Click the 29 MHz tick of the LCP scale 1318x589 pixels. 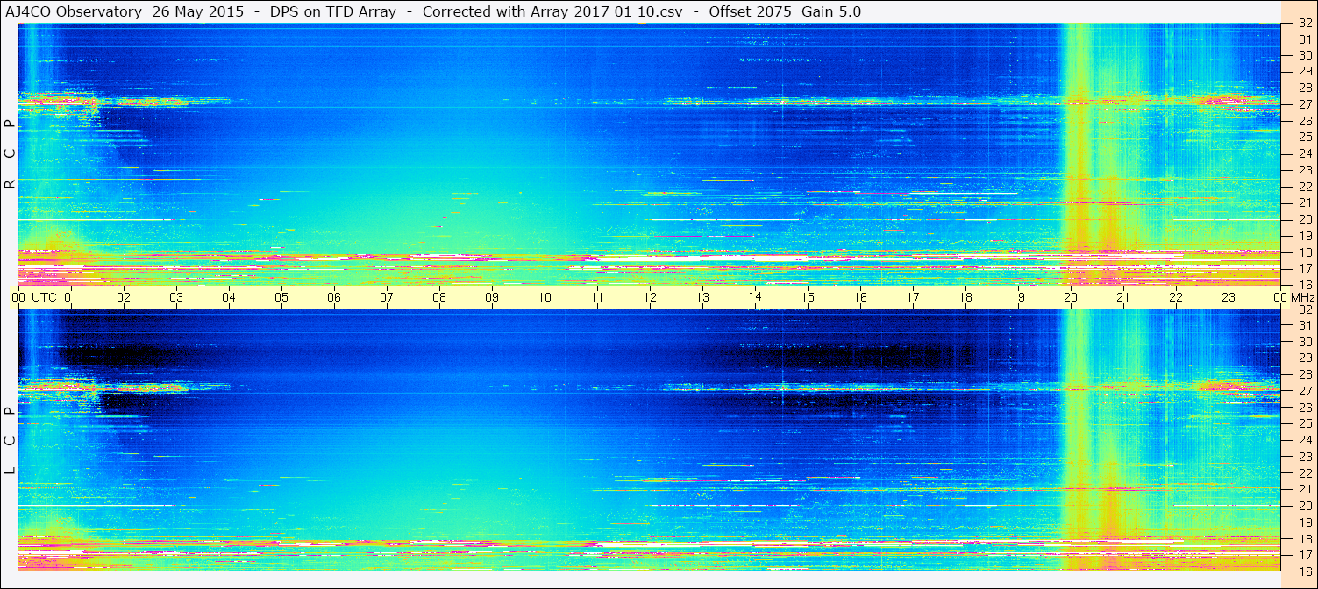click(x=1305, y=358)
